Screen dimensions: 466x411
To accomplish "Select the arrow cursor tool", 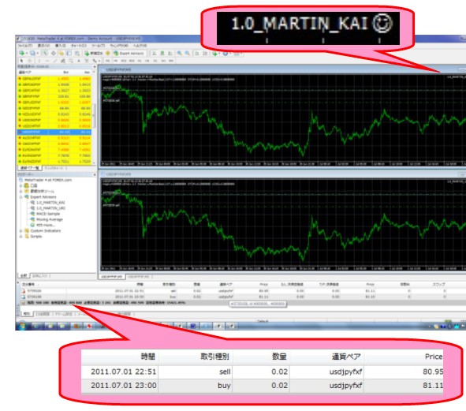I will (x=21, y=61).
